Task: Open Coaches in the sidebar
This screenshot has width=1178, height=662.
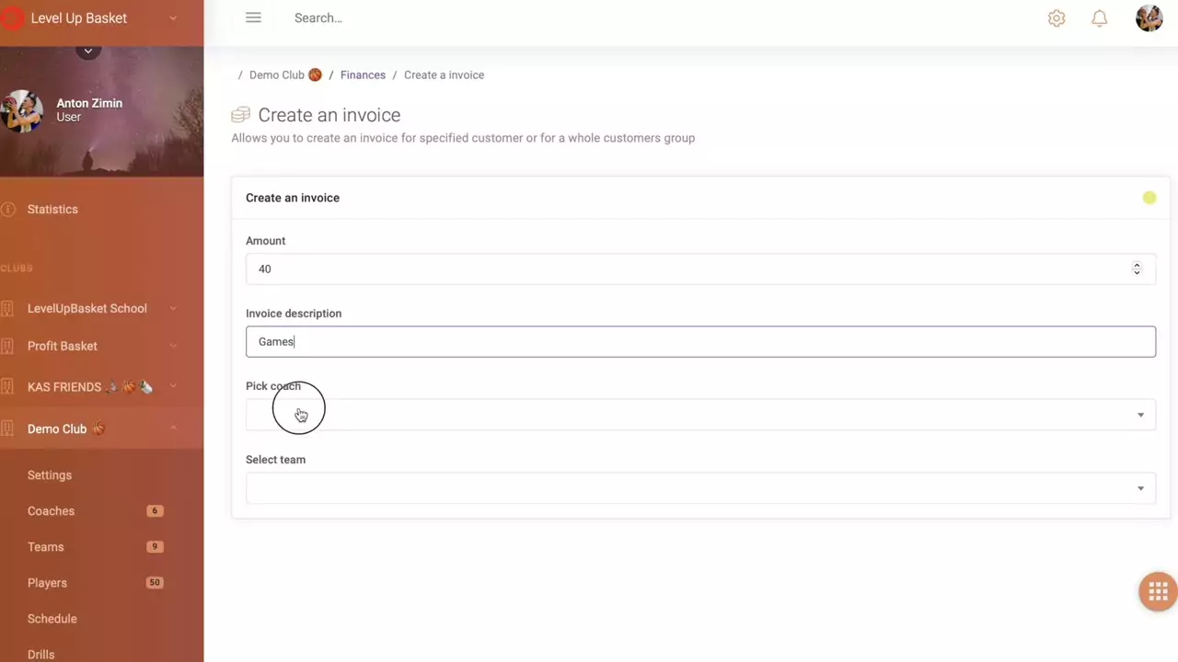Action: [51, 511]
